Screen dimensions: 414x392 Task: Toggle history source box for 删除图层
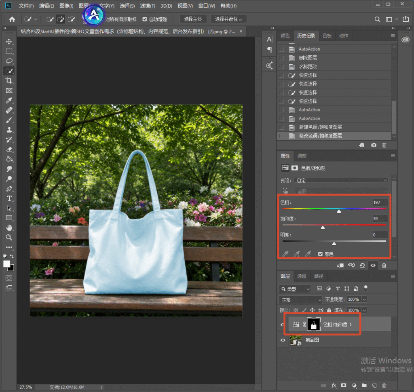282,58
